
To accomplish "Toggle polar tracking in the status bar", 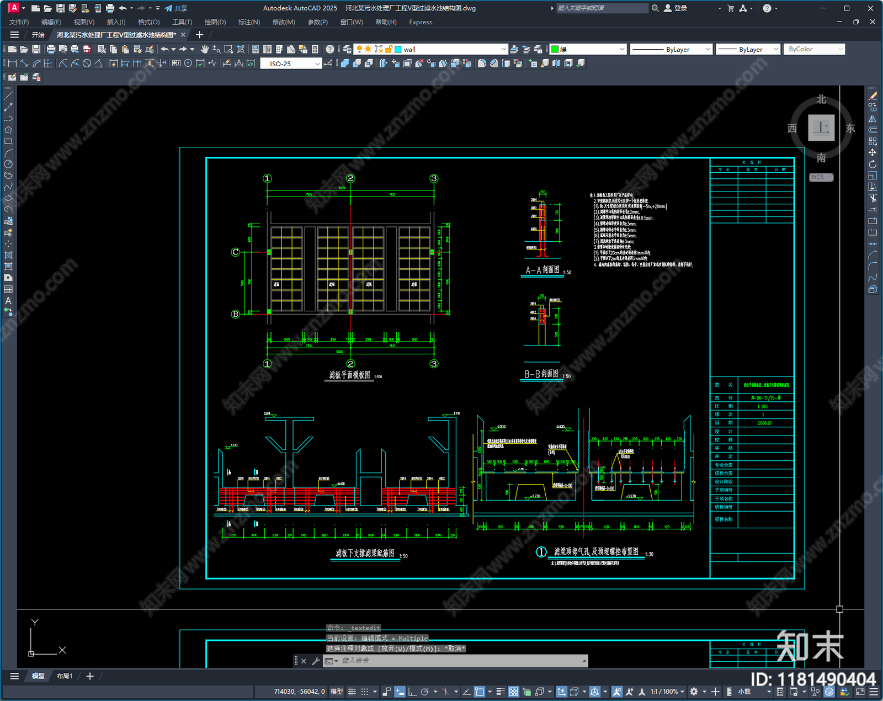I will point(424,692).
